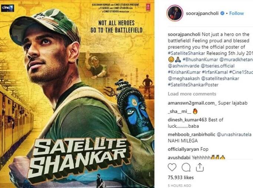Click the Satellite Shankar poster image
This screenshot has width=253, height=188.
point(77,94)
